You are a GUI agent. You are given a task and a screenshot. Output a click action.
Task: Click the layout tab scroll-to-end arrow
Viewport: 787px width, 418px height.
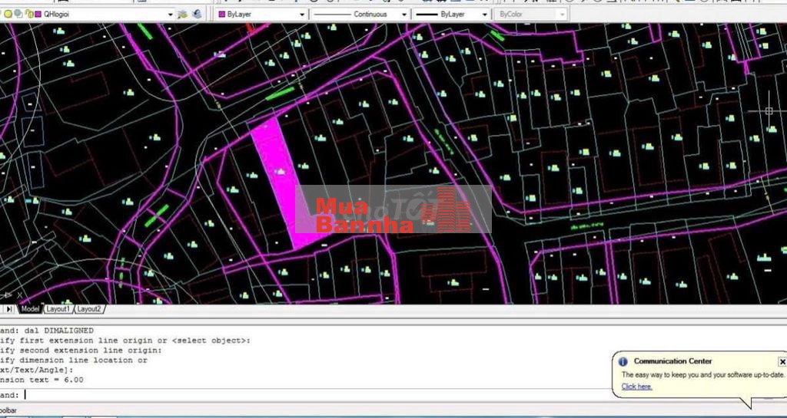9,309
